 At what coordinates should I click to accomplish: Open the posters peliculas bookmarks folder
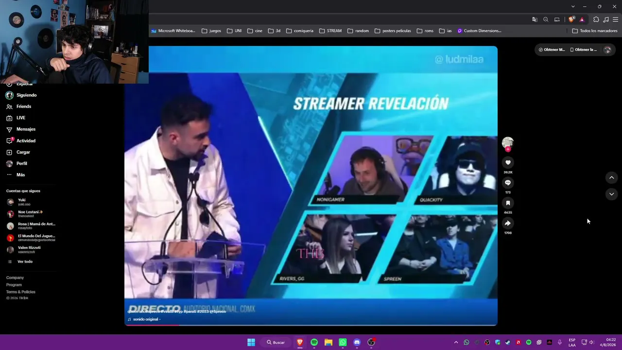pyautogui.click(x=393, y=31)
